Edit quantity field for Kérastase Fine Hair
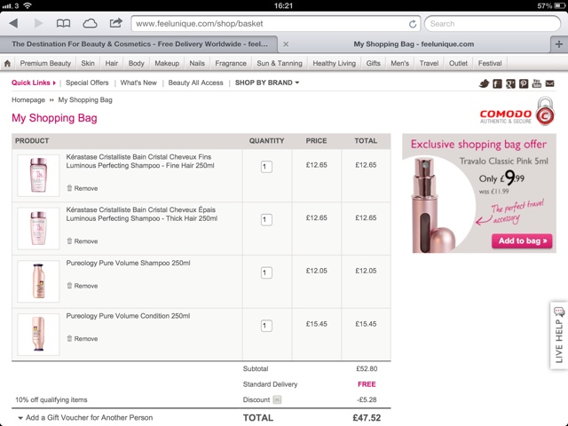 (266, 167)
